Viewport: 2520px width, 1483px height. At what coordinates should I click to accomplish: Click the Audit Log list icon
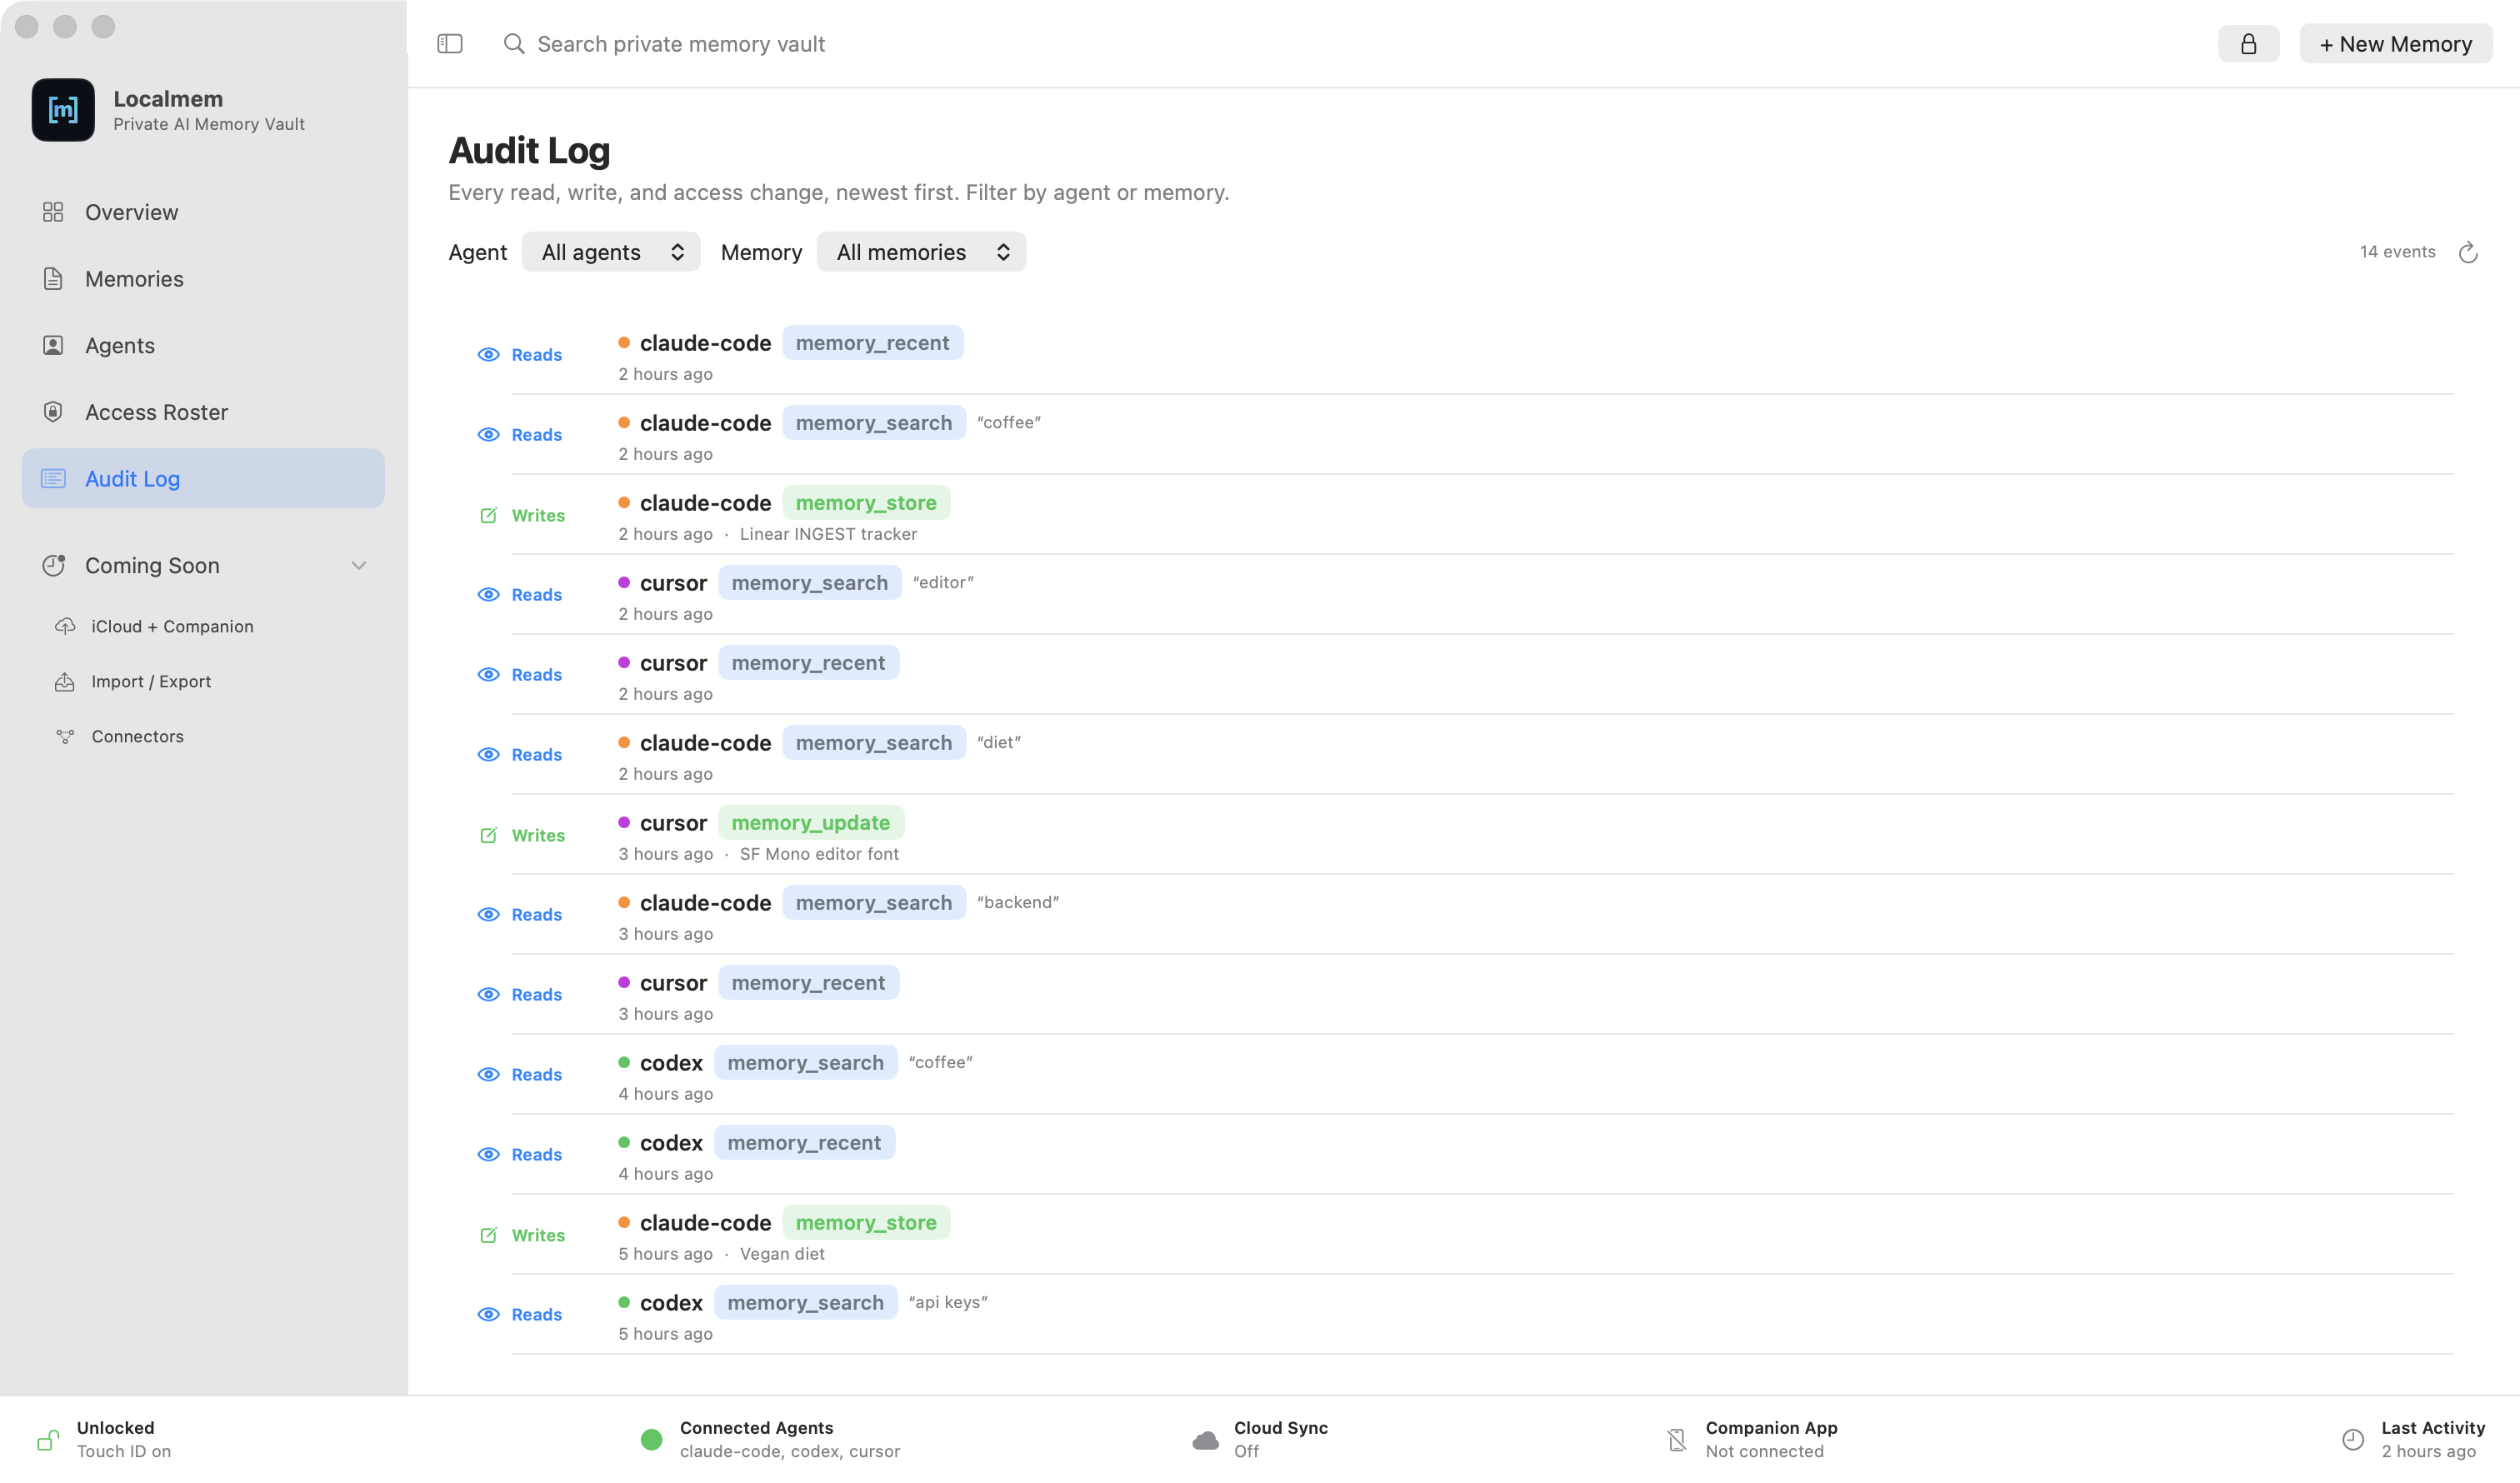53,479
